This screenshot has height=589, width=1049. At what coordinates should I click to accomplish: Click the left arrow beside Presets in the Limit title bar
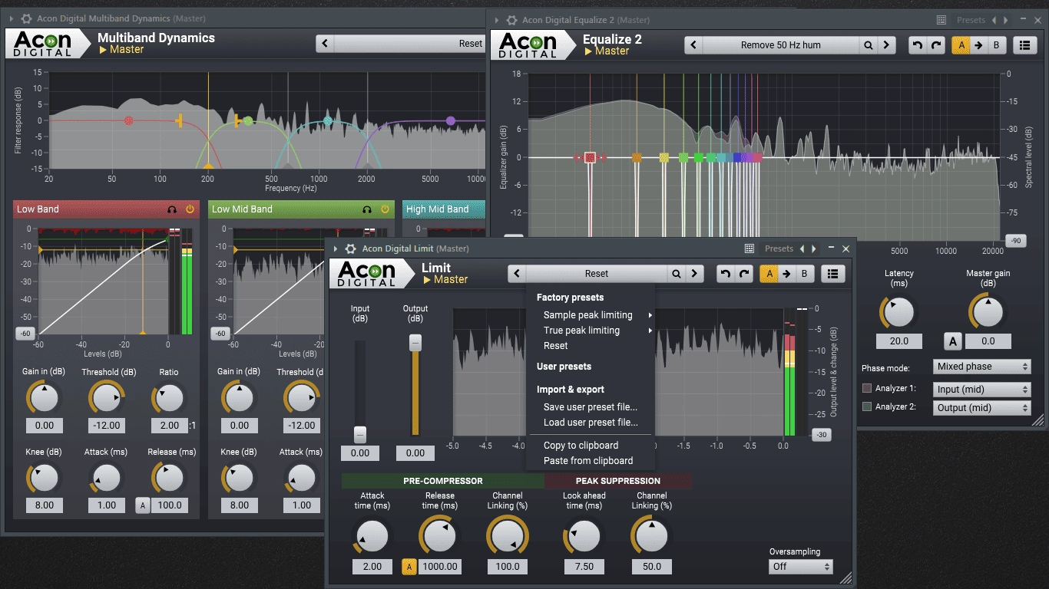tap(802, 248)
